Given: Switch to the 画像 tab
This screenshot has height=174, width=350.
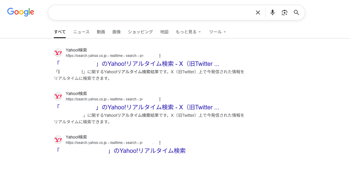Looking at the screenshot, I should coord(117,32).
